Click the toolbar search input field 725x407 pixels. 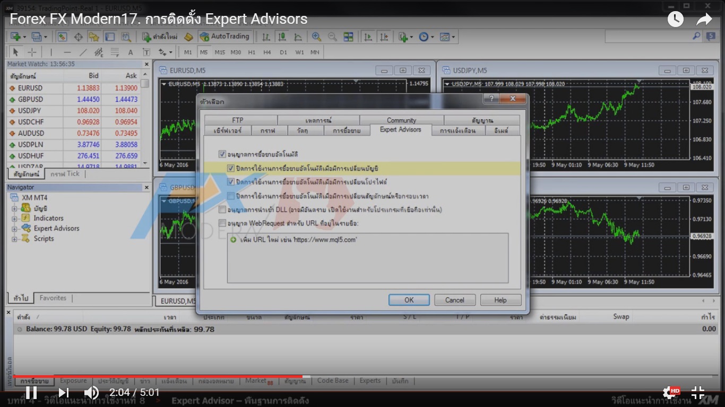pyautogui.click(x=649, y=36)
